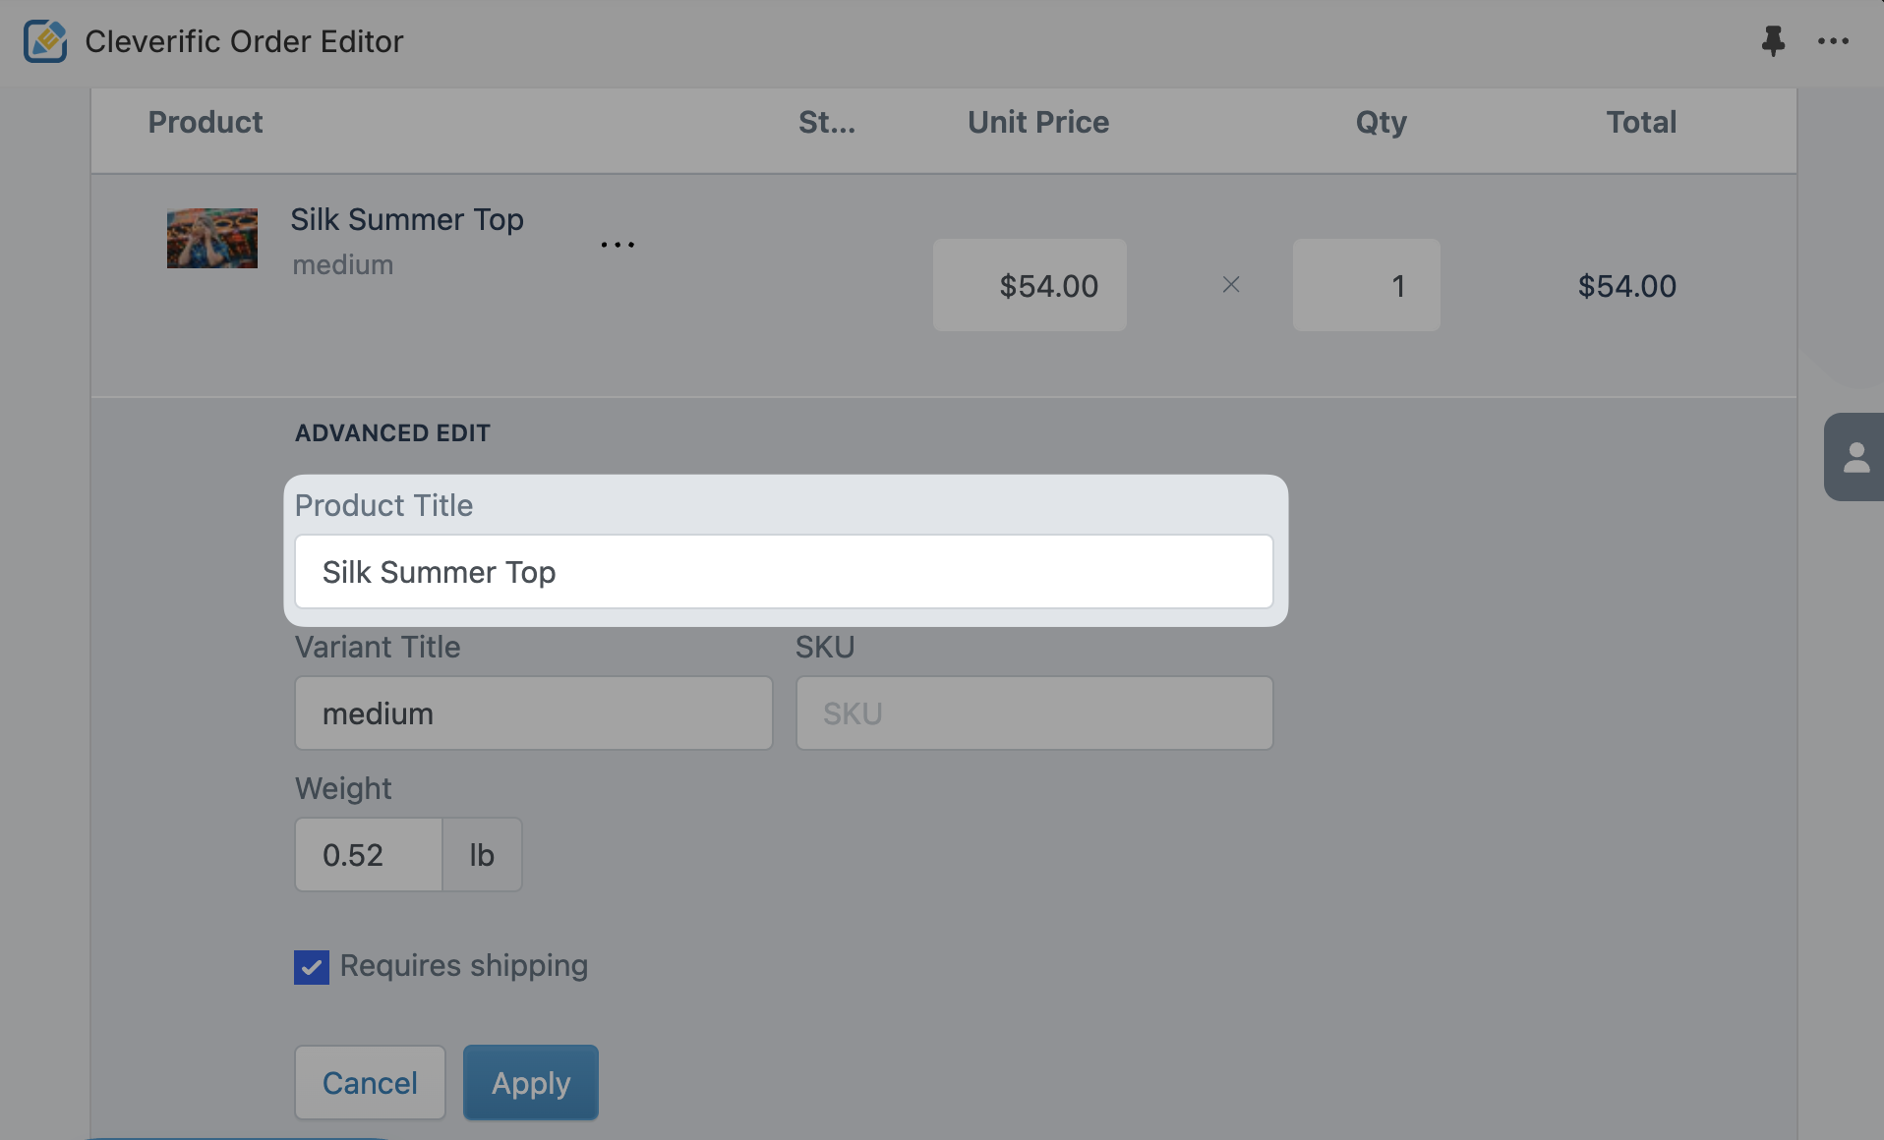Cancel the advanced edit

point(370,1082)
